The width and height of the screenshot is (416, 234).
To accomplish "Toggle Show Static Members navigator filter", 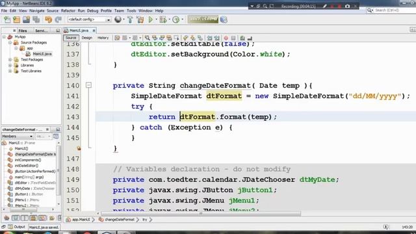I will click(x=25, y=218).
